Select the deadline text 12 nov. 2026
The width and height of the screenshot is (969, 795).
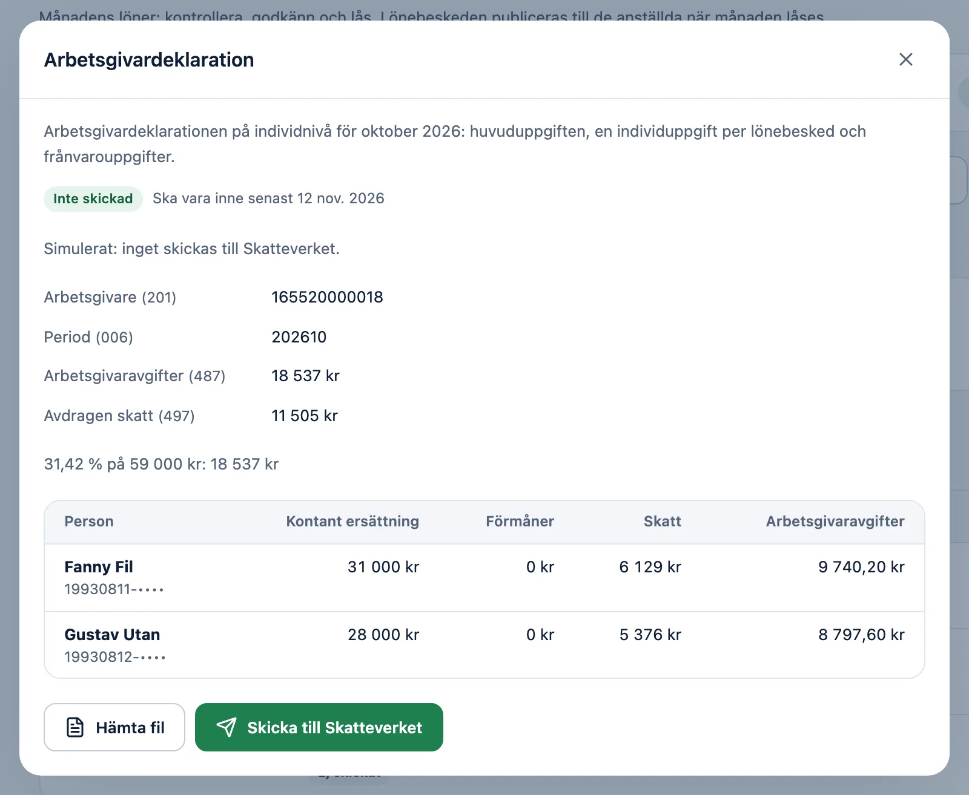[x=341, y=198]
